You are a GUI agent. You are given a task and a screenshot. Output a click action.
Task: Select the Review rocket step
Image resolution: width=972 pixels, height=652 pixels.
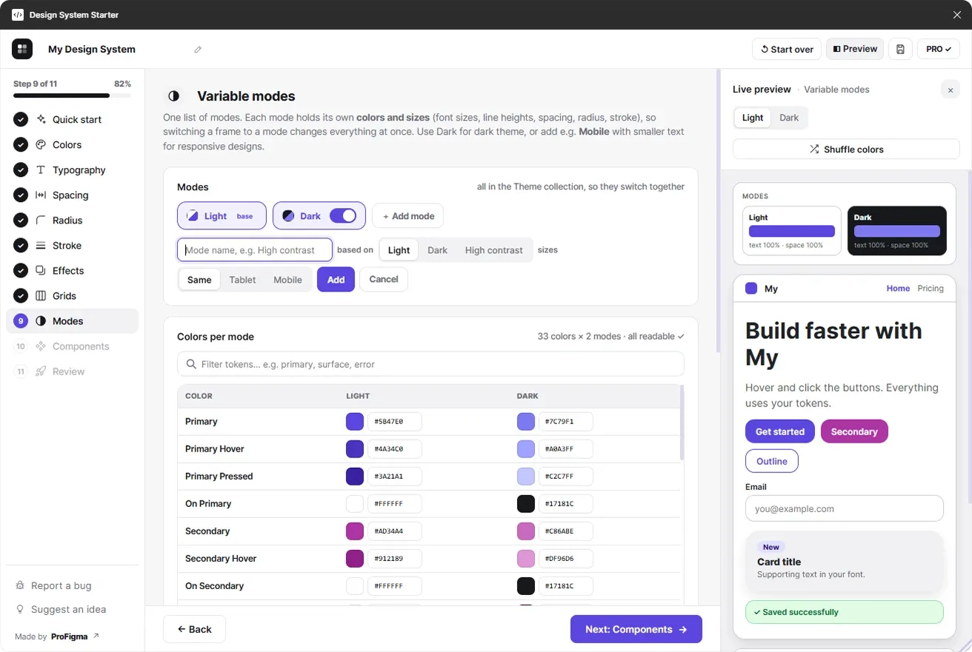(72, 372)
